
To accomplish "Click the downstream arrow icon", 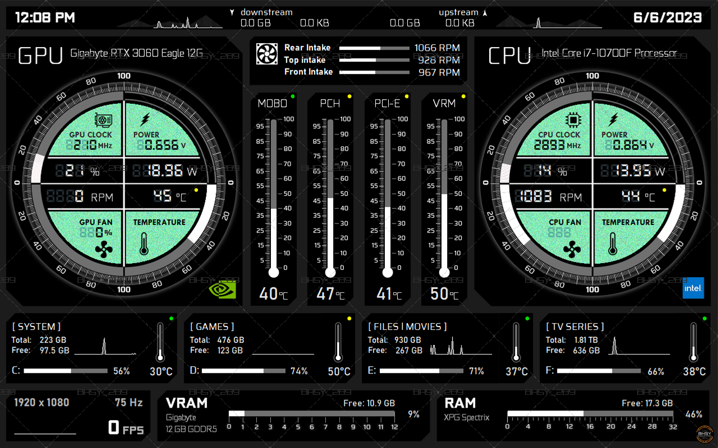I will (232, 12).
